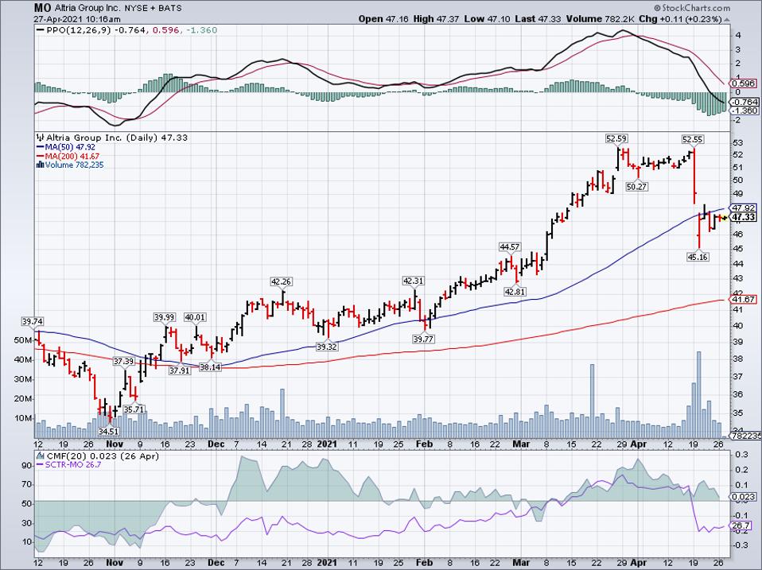The width and height of the screenshot is (762, 570).
Task: Click the 35.71 price annotation
Action: coord(134,409)
